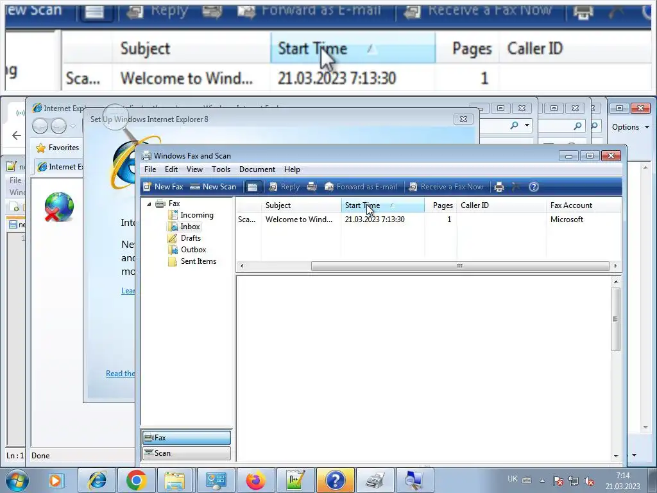The width and height of the screenshot is (657, 493).
Task: Click the Fax and Scan taskbar icon
Action: click(x=375, y=480)
